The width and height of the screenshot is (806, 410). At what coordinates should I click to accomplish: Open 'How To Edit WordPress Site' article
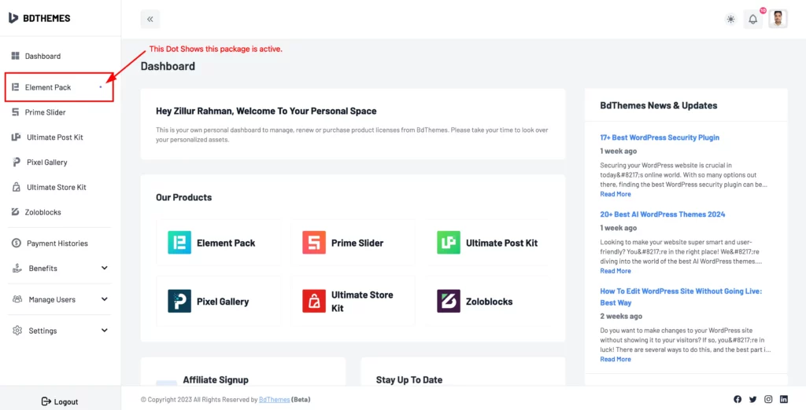point(681,297)
